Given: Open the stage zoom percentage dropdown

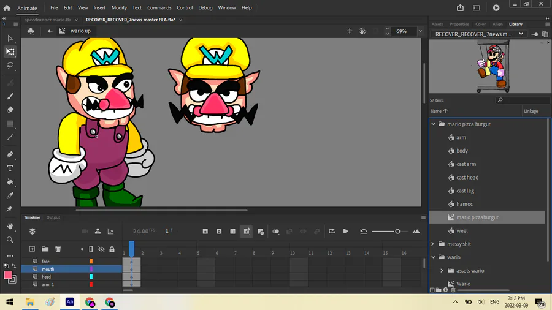Looking at the screenshot, I should click(420, 31).
